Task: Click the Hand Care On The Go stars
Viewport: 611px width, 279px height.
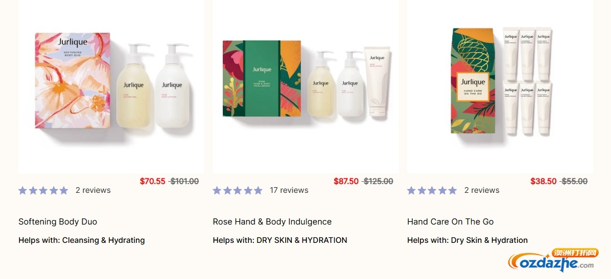Action: (432, 190)
